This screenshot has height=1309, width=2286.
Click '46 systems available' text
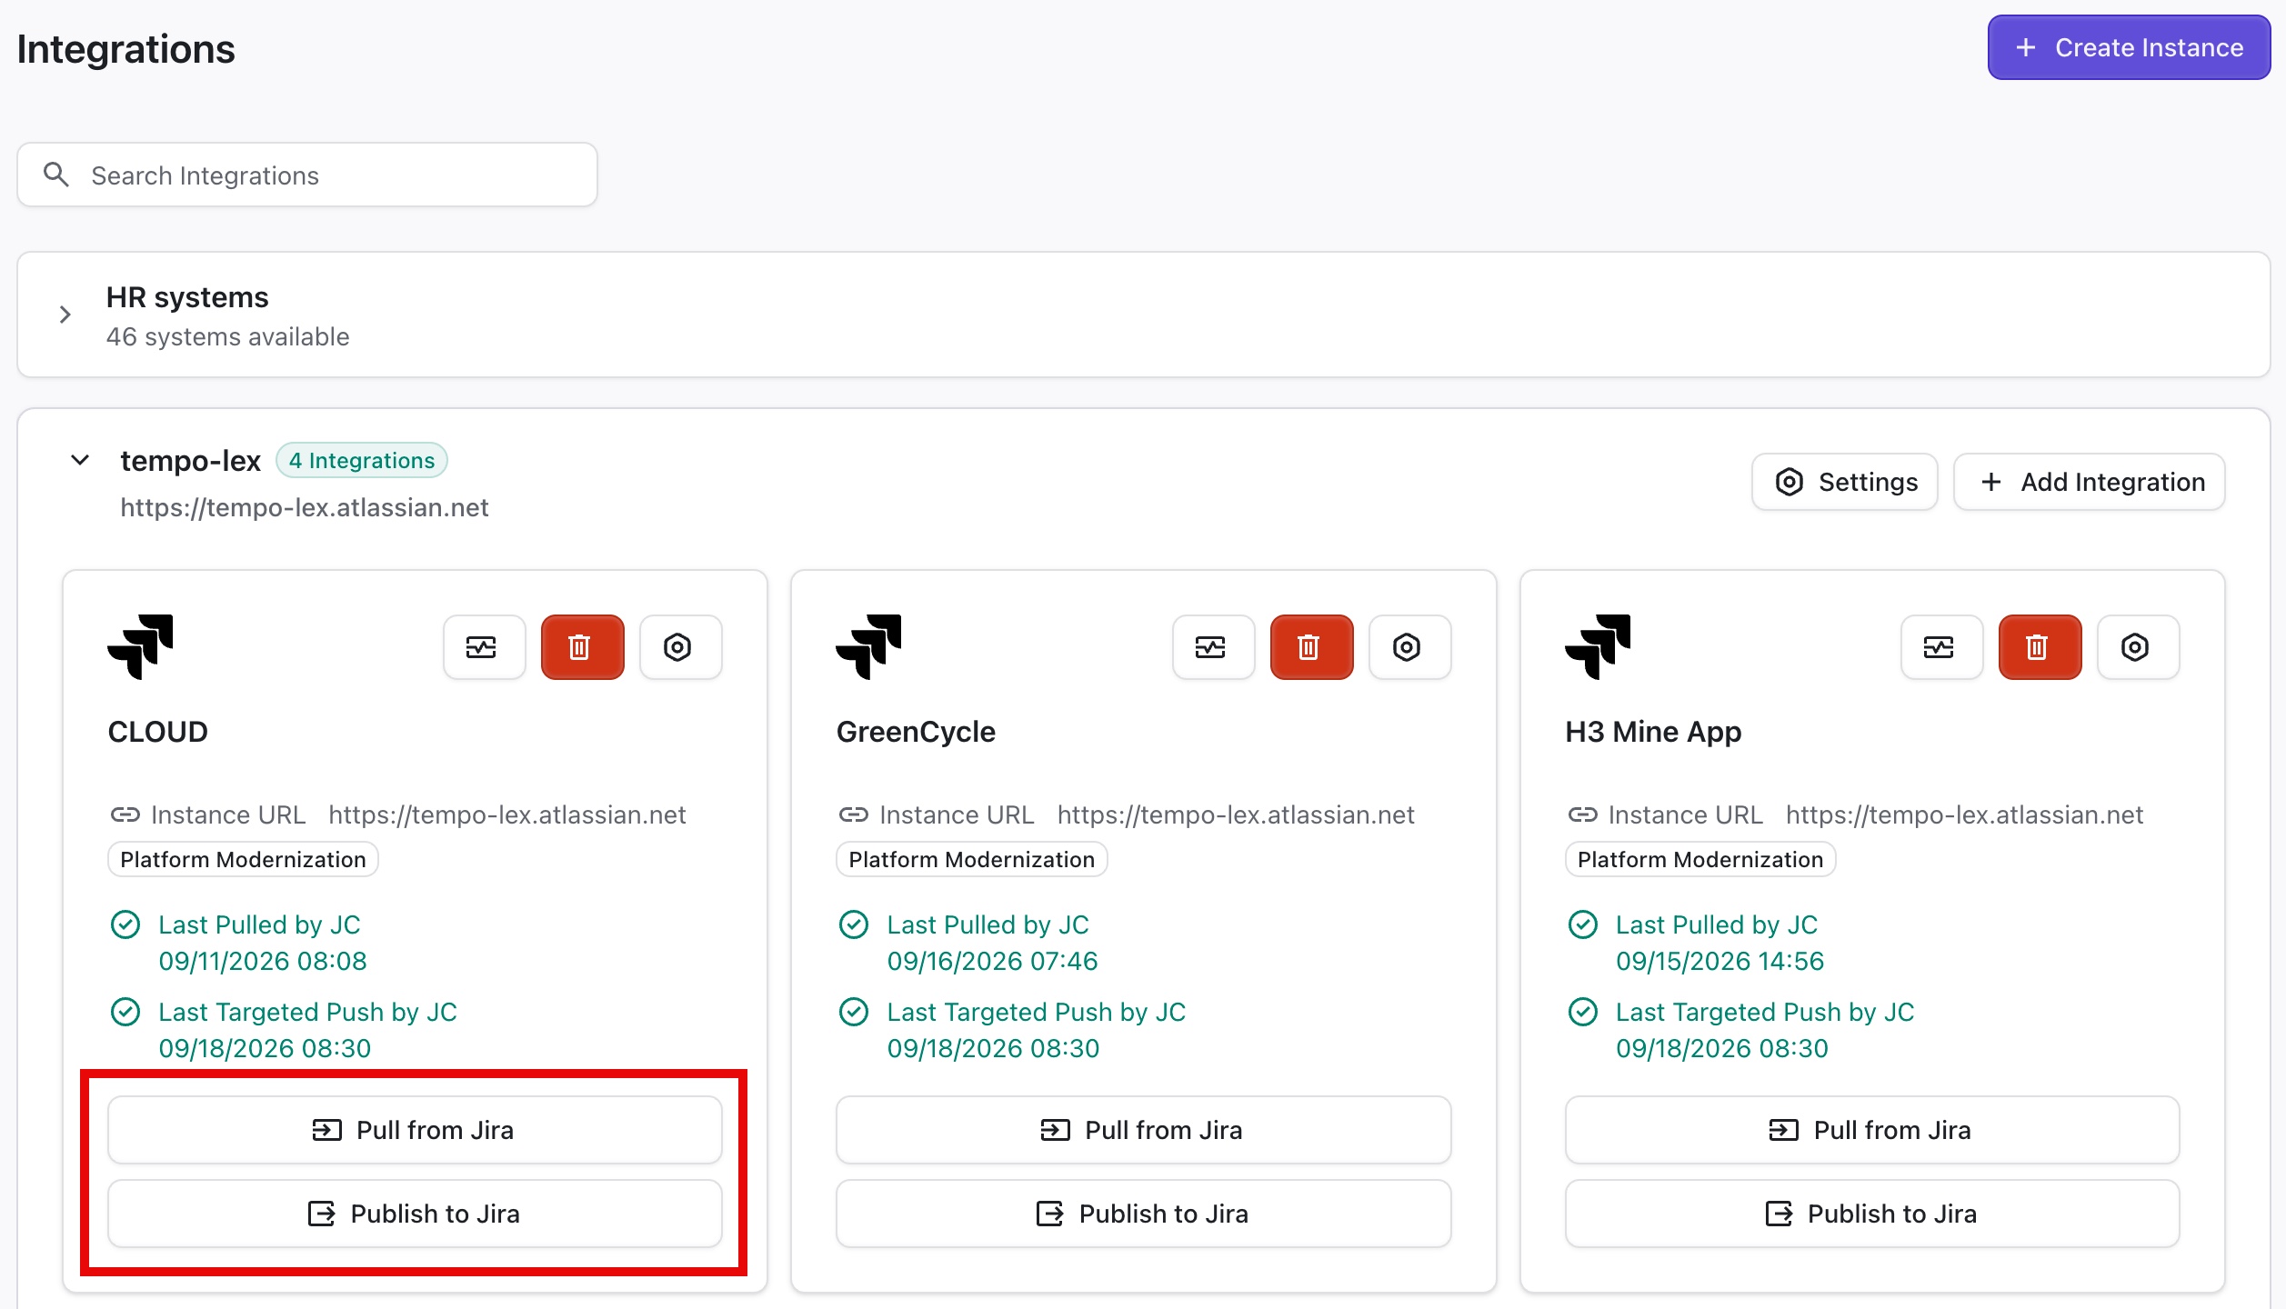point(227,336)
